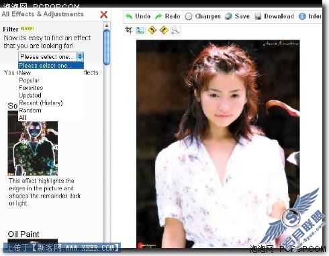Choose Popular from the filter list
This screenshot has width=329, height=256.
tap(29, 80)
